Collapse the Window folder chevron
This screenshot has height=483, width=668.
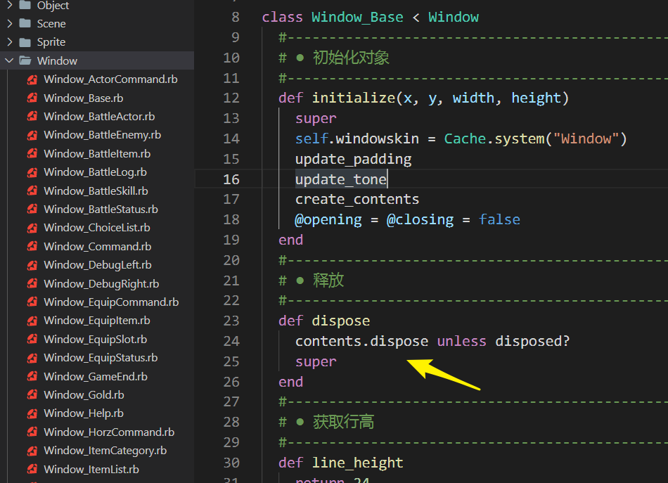(x=9, y=60)
